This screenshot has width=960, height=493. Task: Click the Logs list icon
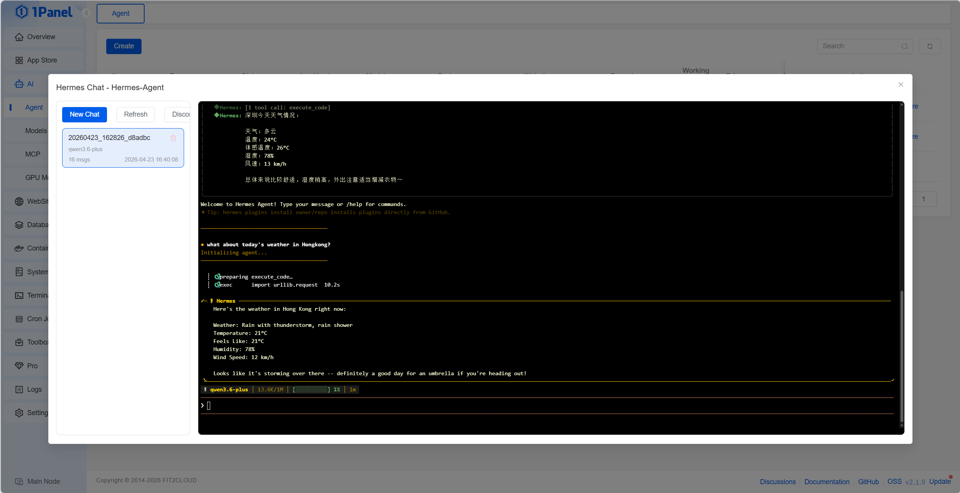19,389
